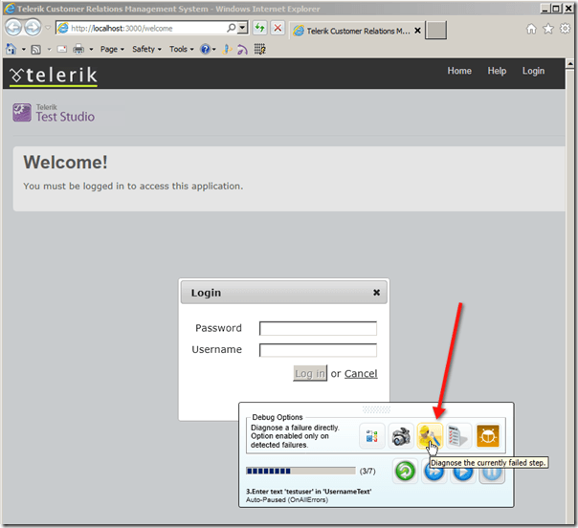Close the Login dialog with X
This screenshot has height=528, width=578.
(376, 292)
